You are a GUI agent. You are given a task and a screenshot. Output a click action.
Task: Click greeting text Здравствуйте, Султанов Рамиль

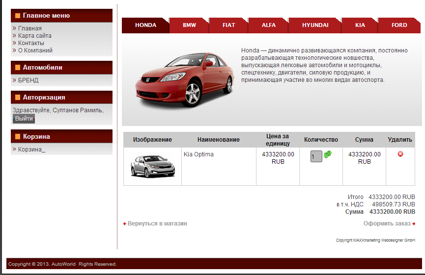(58, 110)
